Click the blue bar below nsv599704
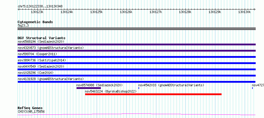Image resolution: width=264 pixels, height=118 pixels. (x=136, y=57)
